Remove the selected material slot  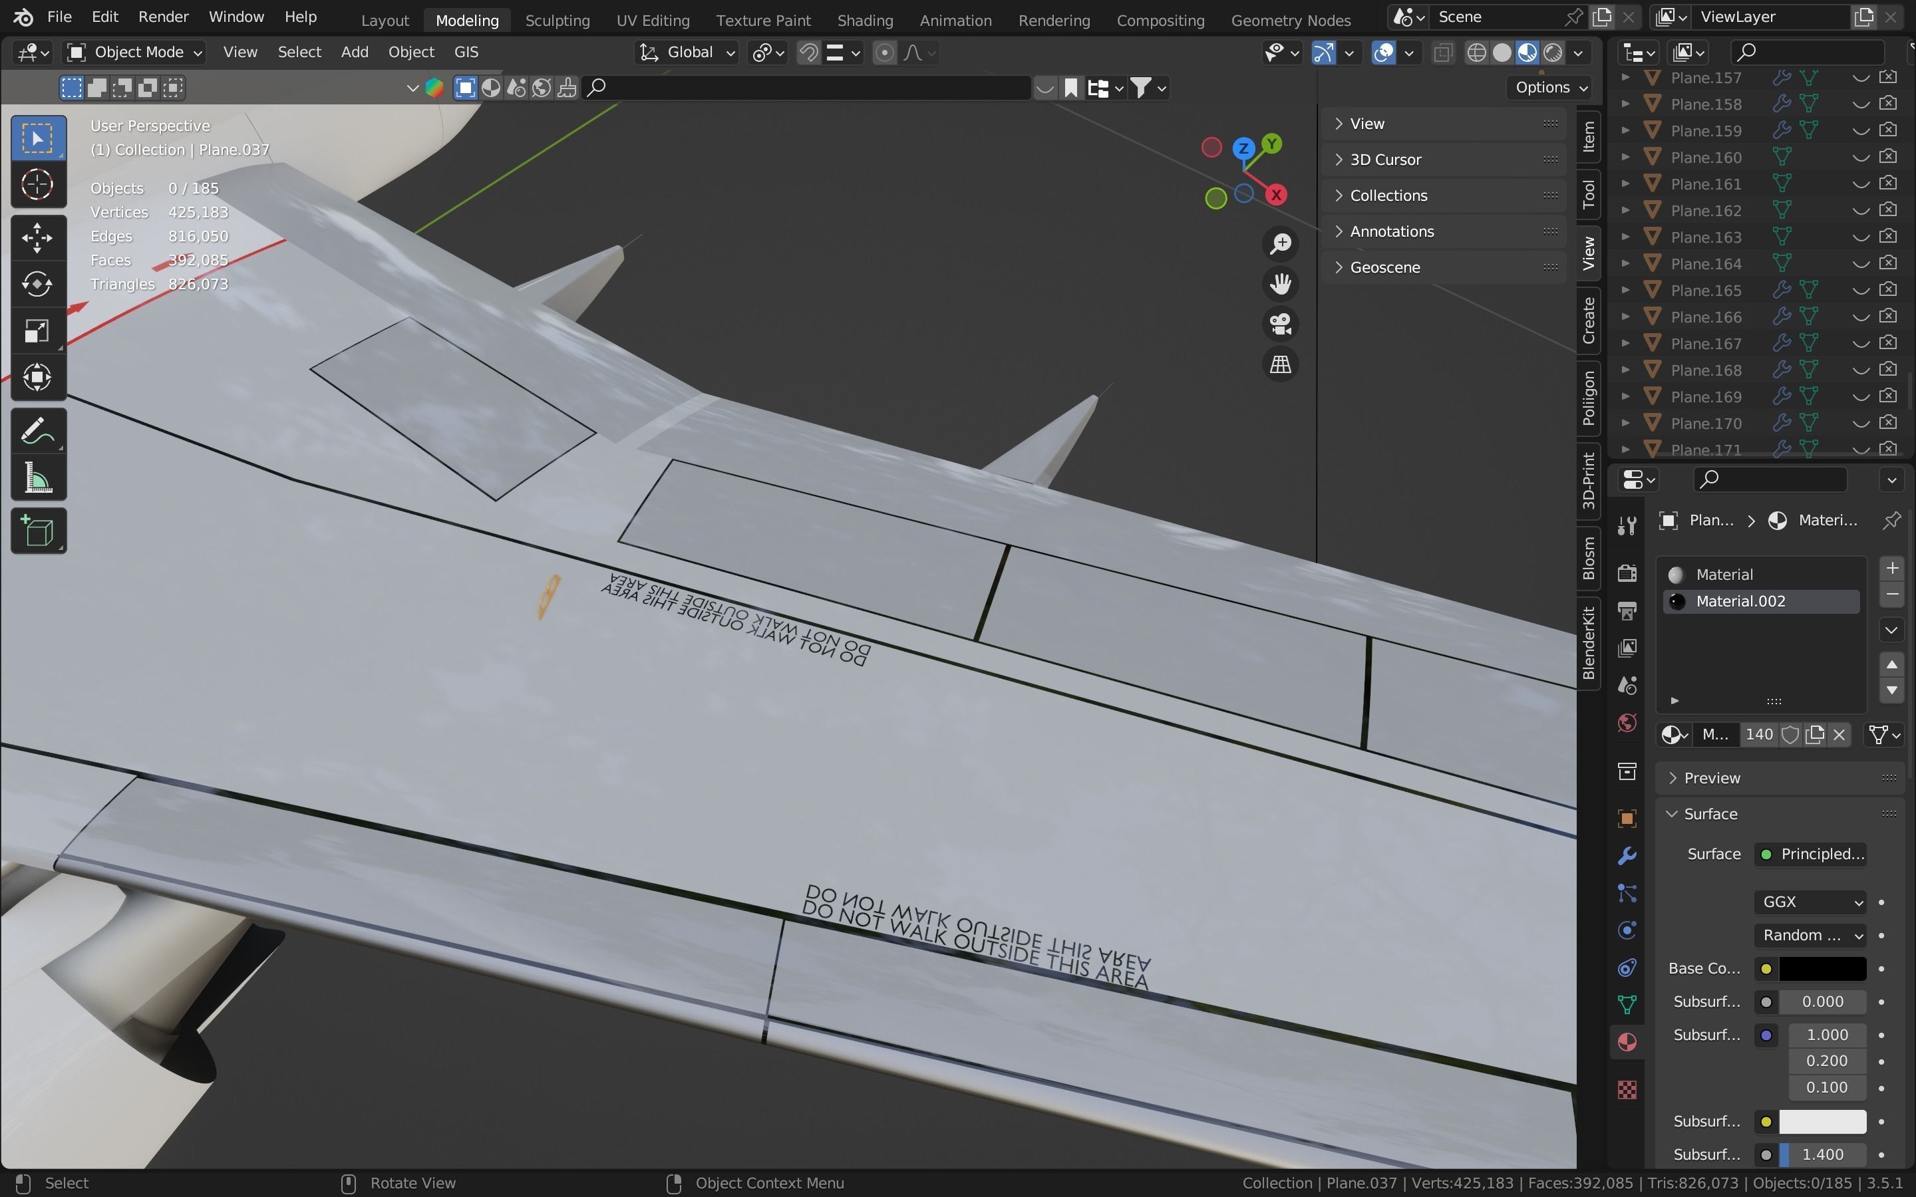(1891, 595)
